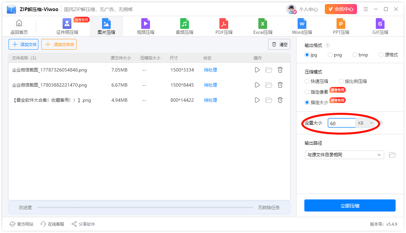Screen dimensions: 406x233
Task: Click the 设置大小 value input field
Action: (x=342, y=123)
